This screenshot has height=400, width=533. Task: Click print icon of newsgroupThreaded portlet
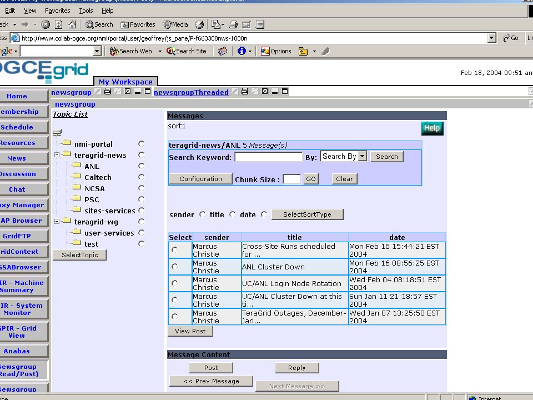(x=245, y=91)
